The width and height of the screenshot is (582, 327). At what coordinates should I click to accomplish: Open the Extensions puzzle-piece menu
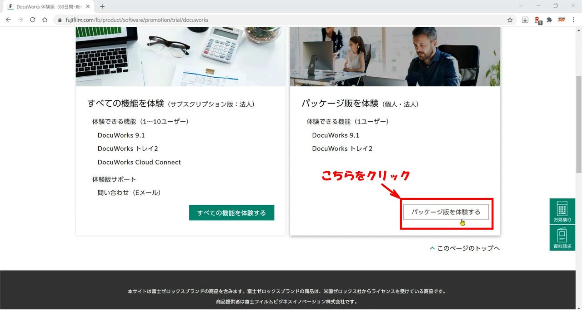point(549,20)
